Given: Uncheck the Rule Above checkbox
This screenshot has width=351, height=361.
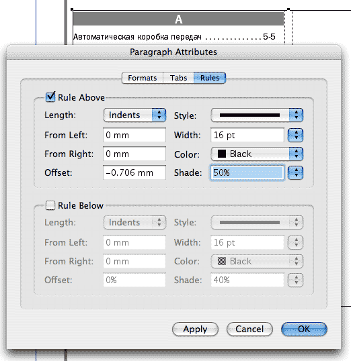Looking at the screenshot, I should 50,97.
